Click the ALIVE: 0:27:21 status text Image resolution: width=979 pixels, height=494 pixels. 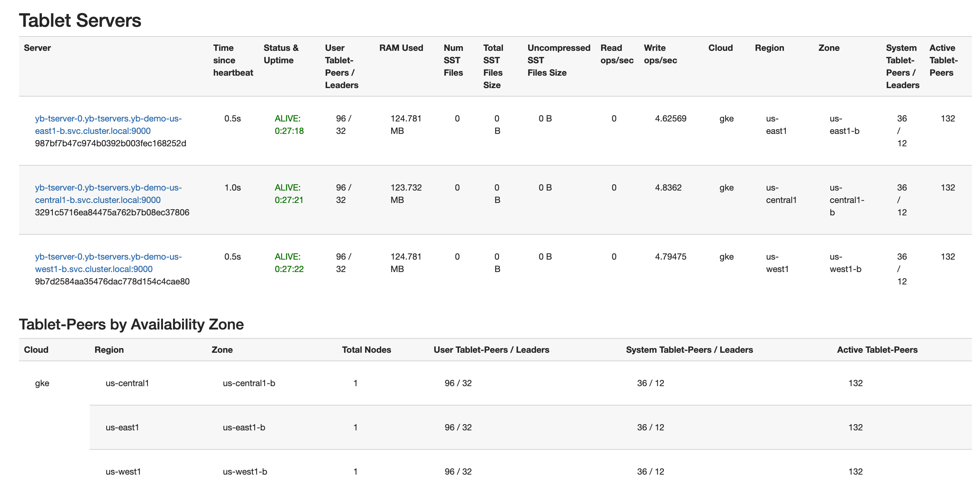pos(289,194)
